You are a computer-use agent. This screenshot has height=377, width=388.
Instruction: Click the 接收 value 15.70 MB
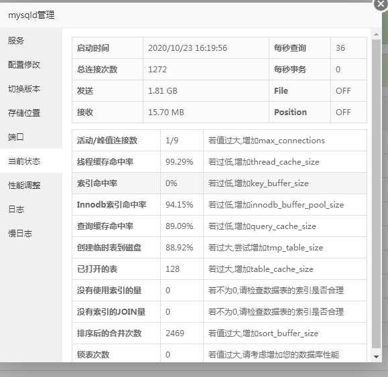pos(166,112)
